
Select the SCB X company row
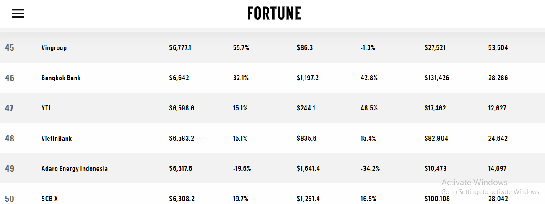(49, 199)
